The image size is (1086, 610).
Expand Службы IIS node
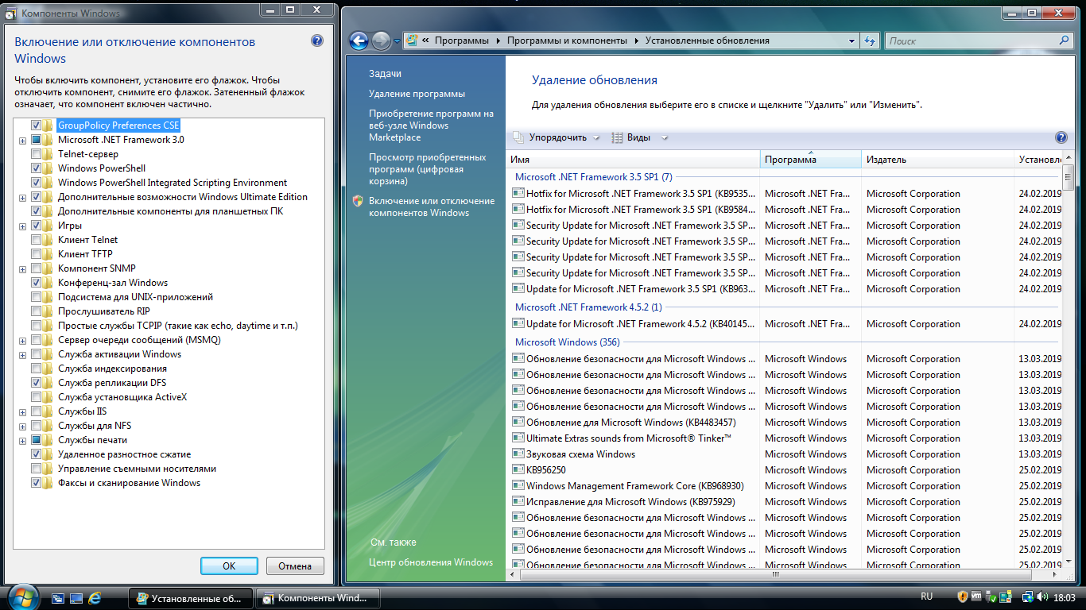click(23, 411)
